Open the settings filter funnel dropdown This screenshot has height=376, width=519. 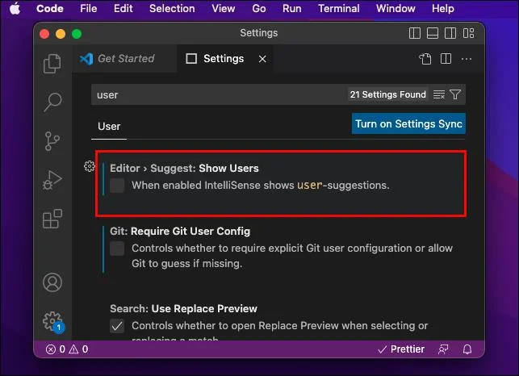(x=455, y=94)
